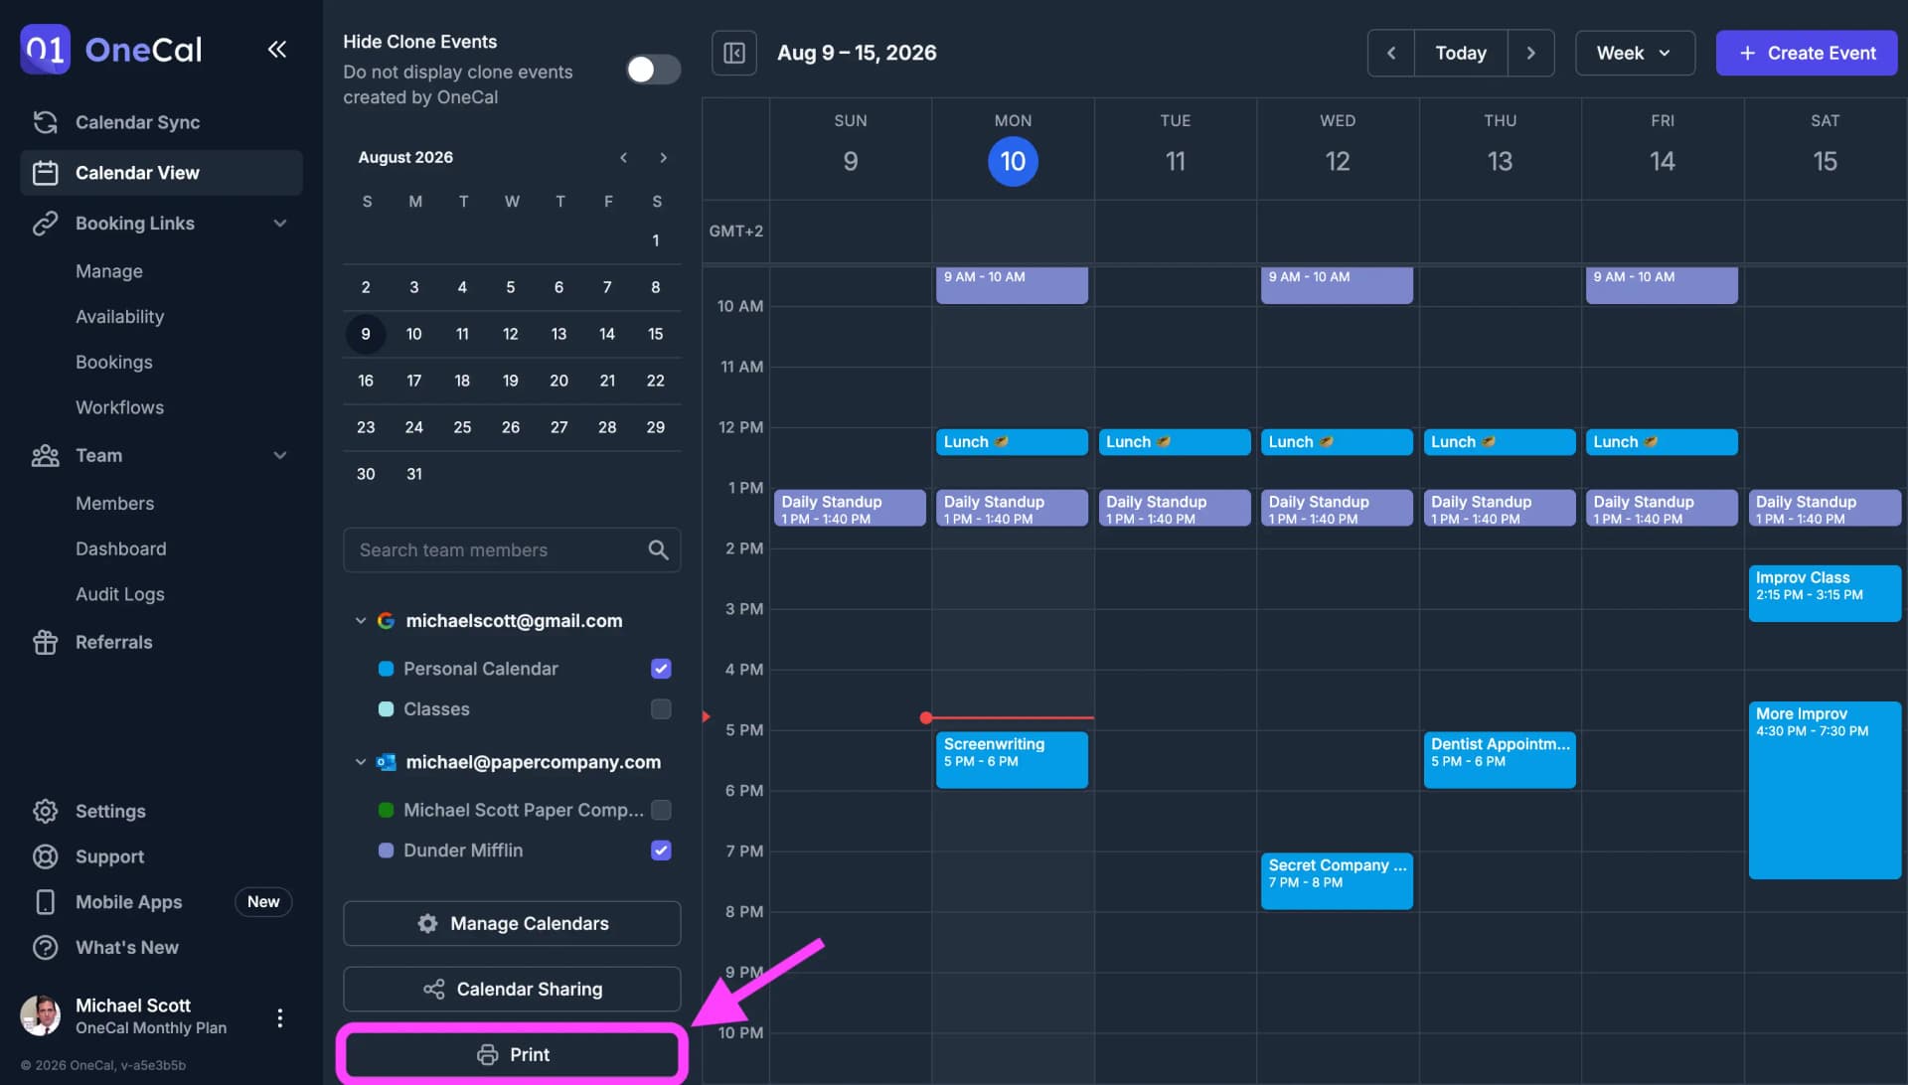Go to previous month in mini calendar
Screen dimensions: 1908x1085
pyautogui.click(x=623, y=158)
